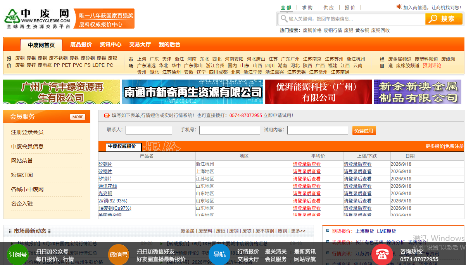Open the 我的后台 nav menu
The height and width of the screenshot is (265, 466).
coord(169,44)
